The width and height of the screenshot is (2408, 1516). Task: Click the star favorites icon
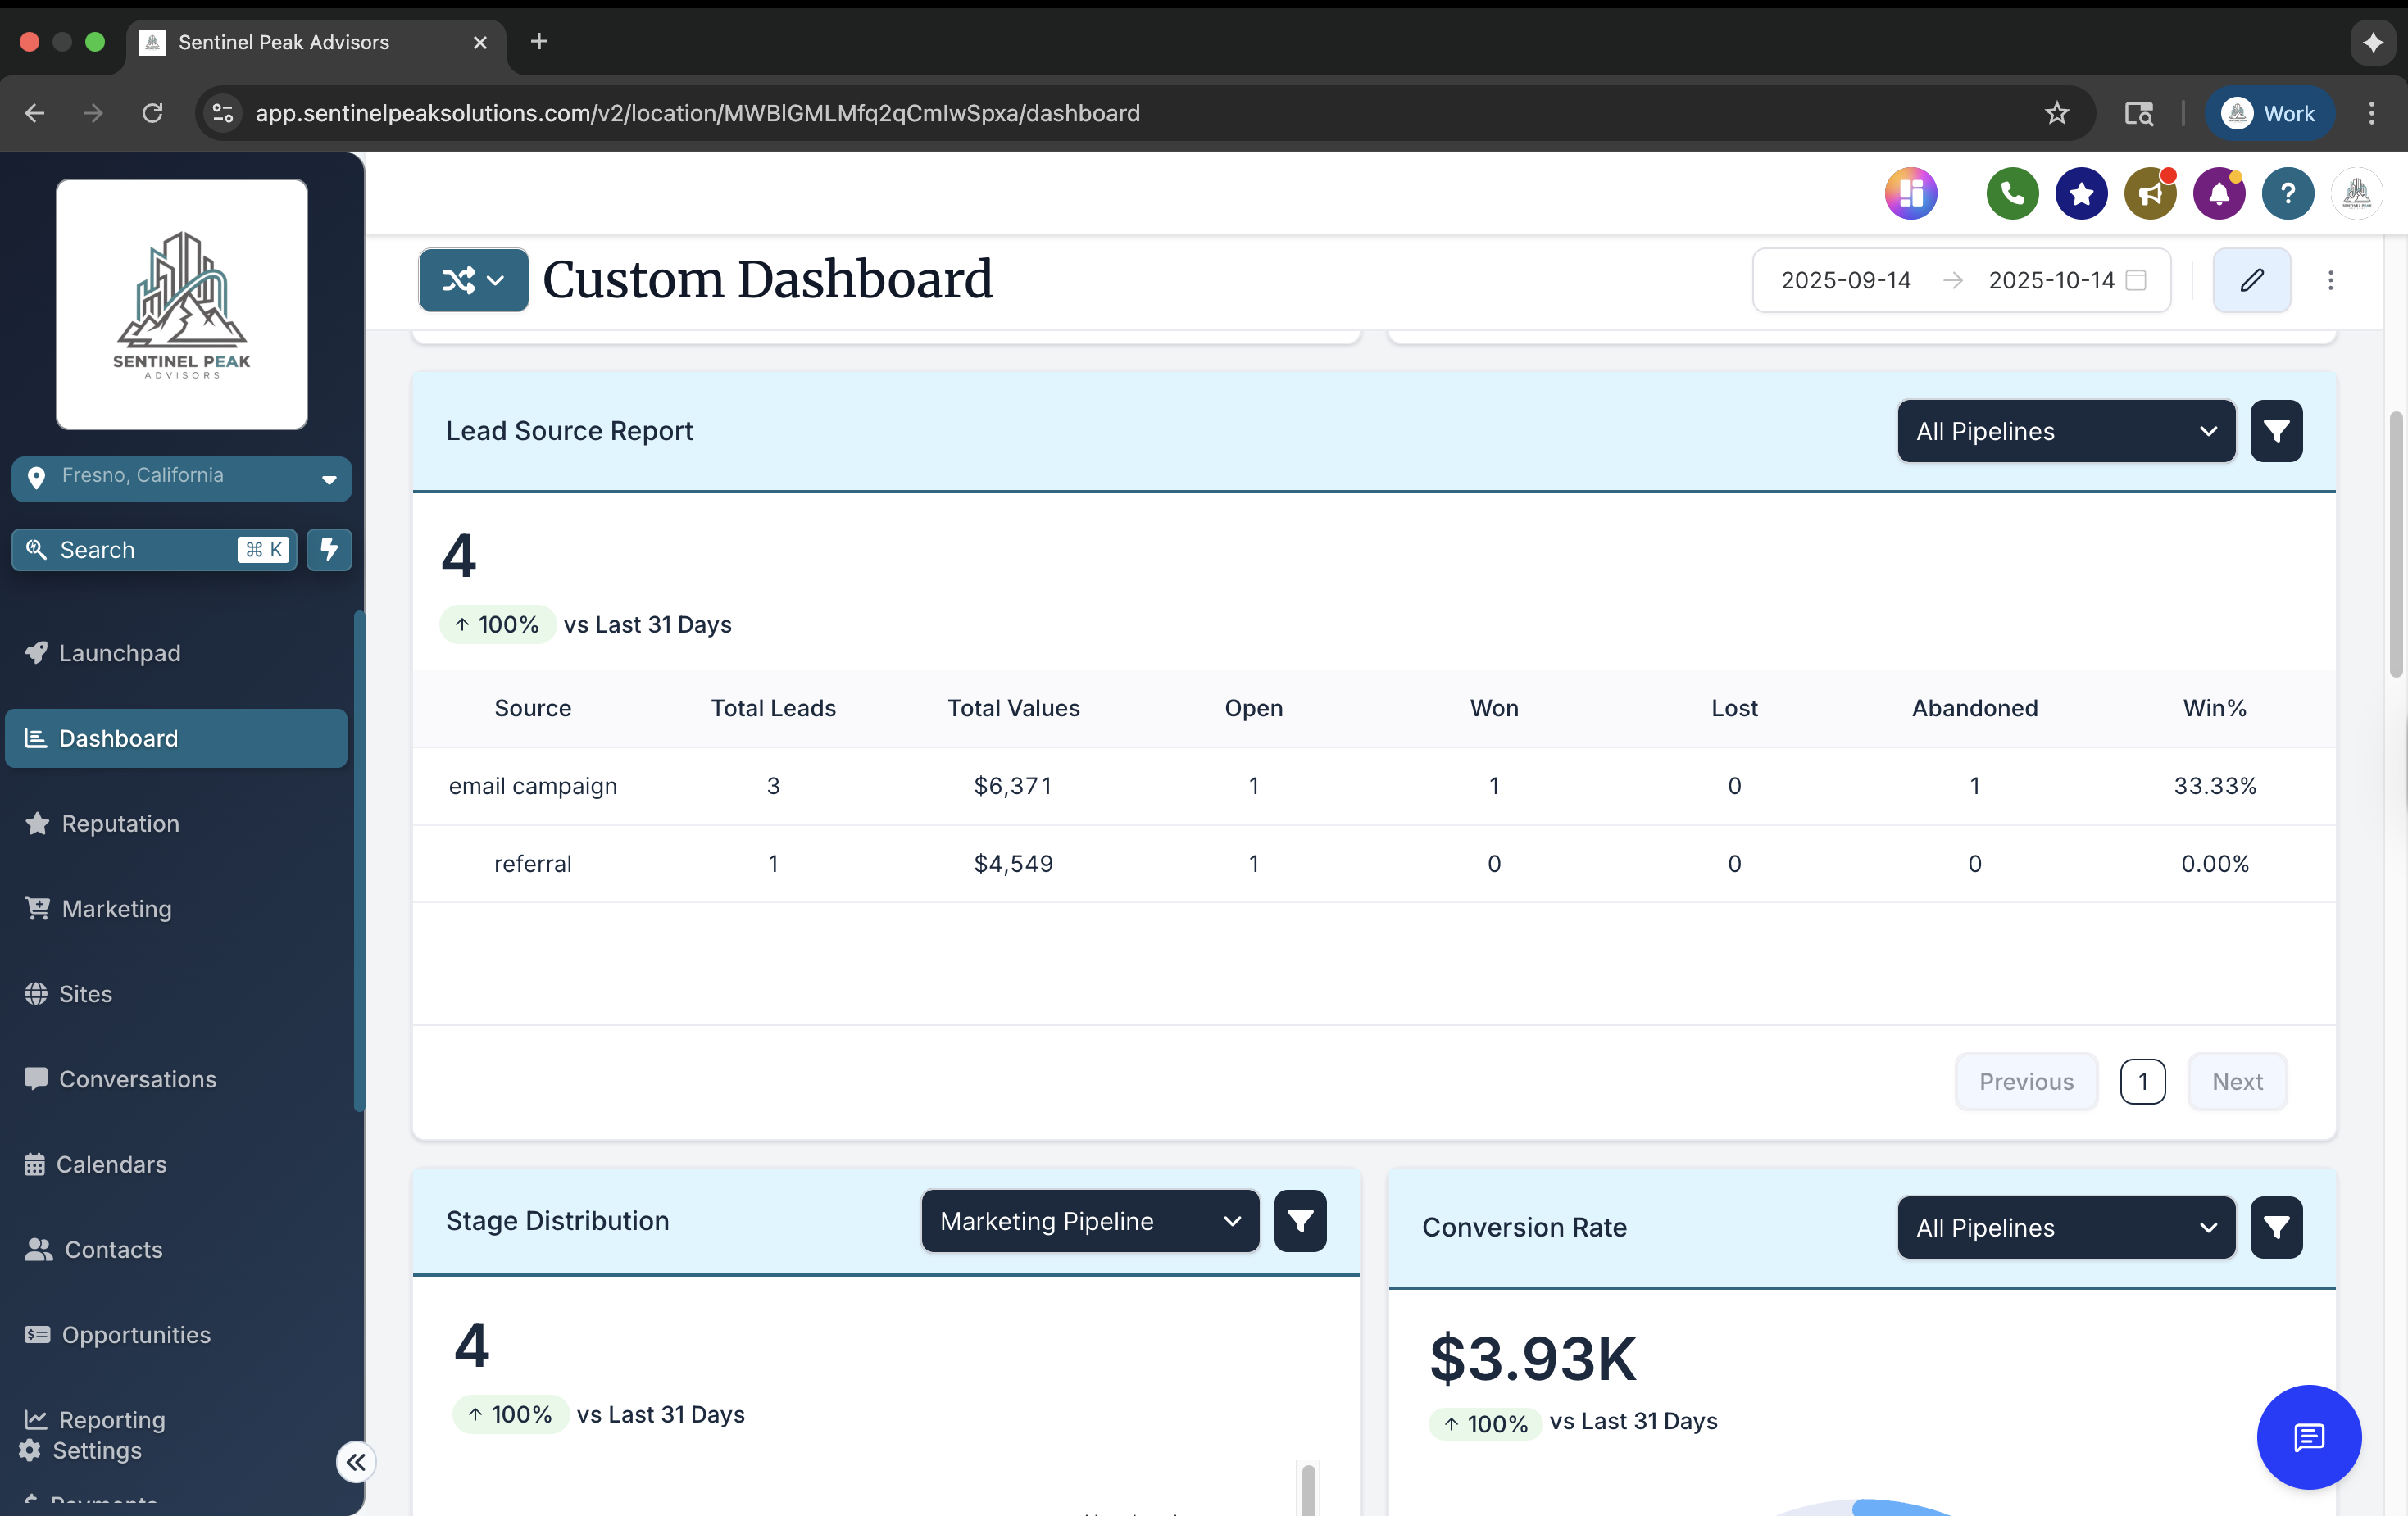tap(2081, 193)
